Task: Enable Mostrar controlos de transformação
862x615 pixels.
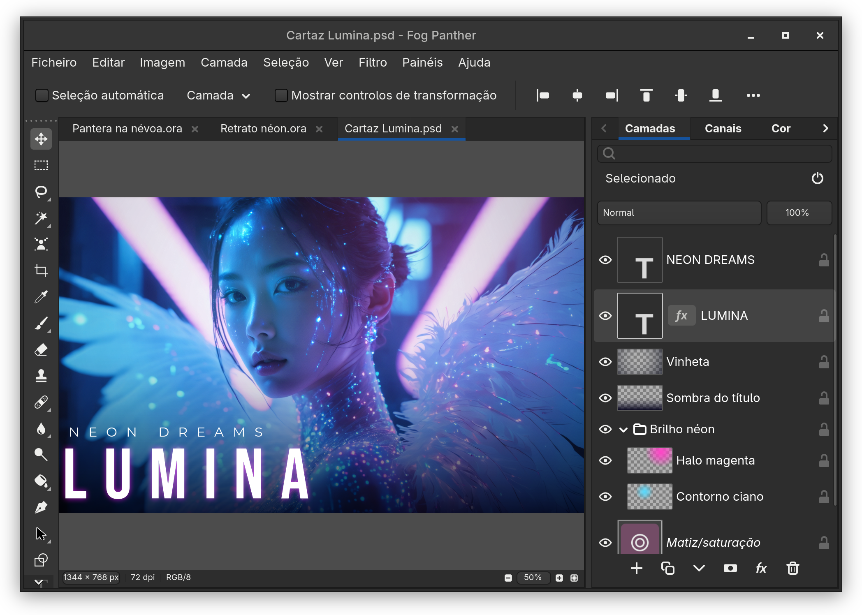Action: click(281, 95)
